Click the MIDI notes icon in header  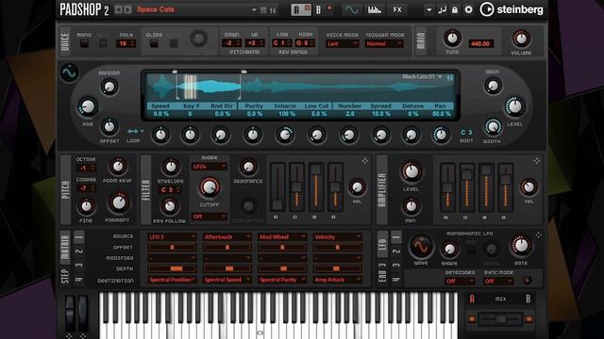pyautogui.click(x=442, y=9)
